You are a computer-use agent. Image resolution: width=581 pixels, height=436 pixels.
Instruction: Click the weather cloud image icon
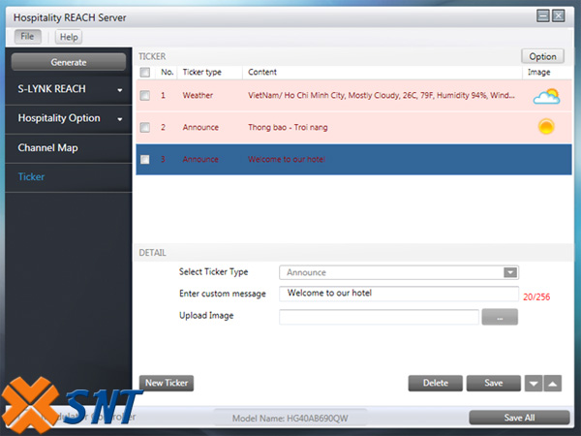click(545, 96)
